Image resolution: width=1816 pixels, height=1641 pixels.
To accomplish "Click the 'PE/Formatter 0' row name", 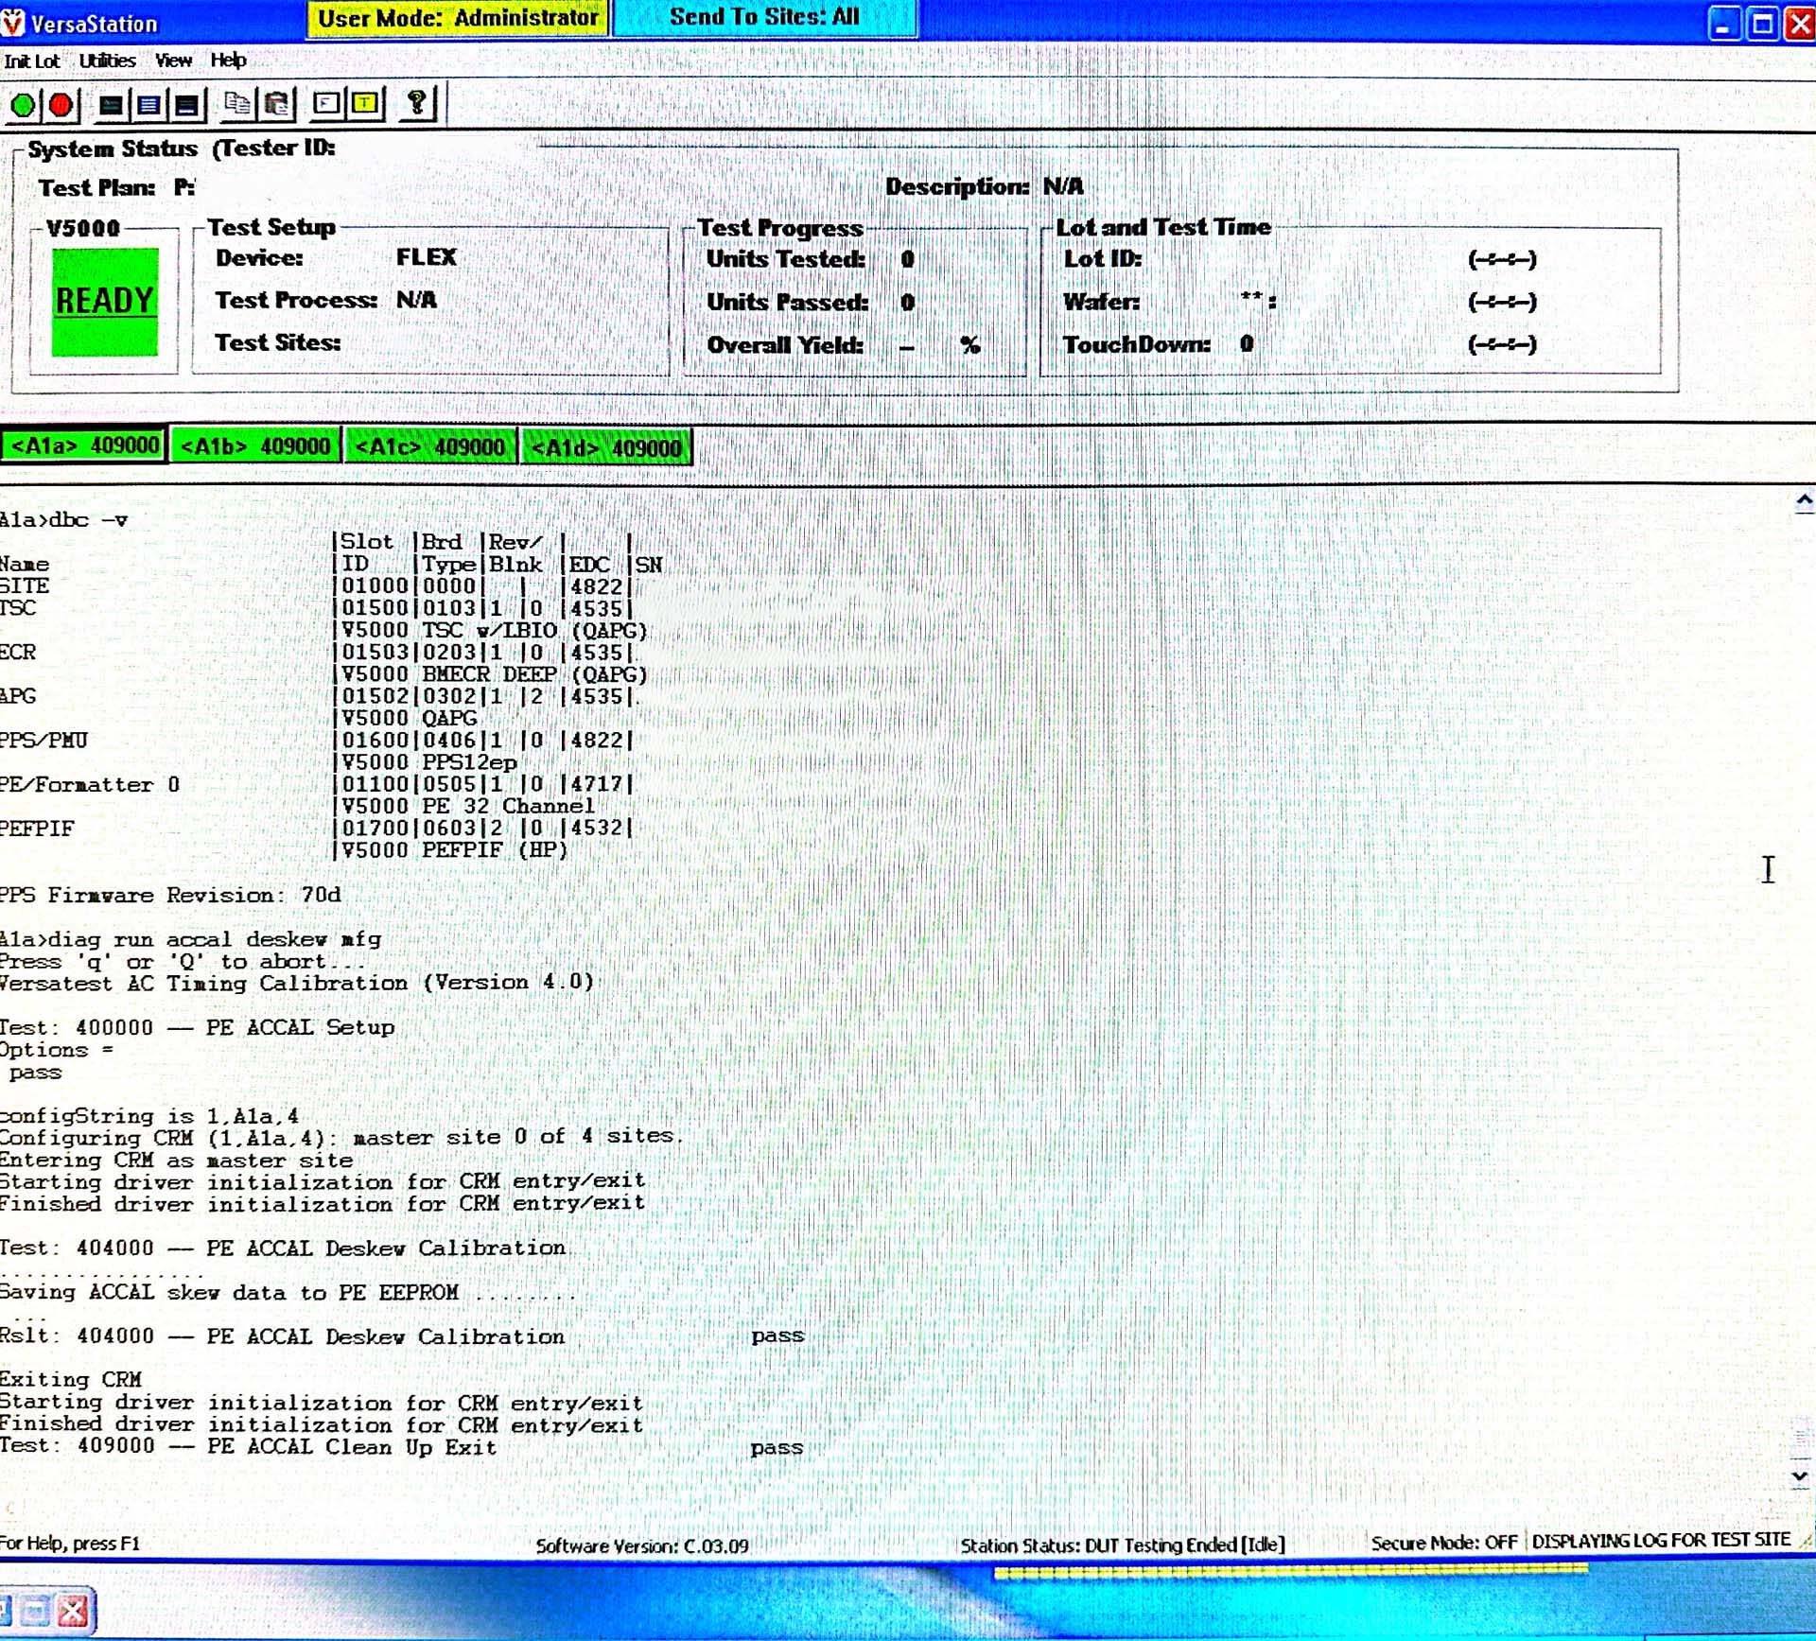I will tap(90, 784).
